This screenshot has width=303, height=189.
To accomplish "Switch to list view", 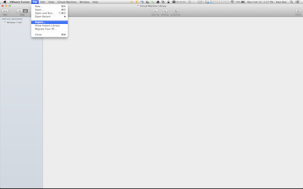I will click(x=25, y=11).
